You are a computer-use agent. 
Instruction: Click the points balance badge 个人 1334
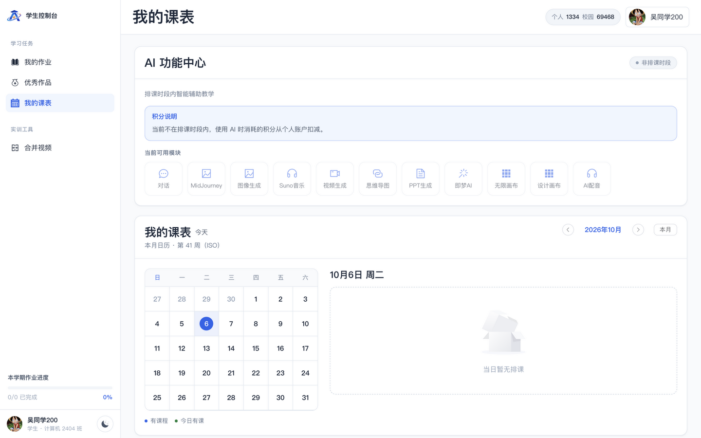coord(583,17)
